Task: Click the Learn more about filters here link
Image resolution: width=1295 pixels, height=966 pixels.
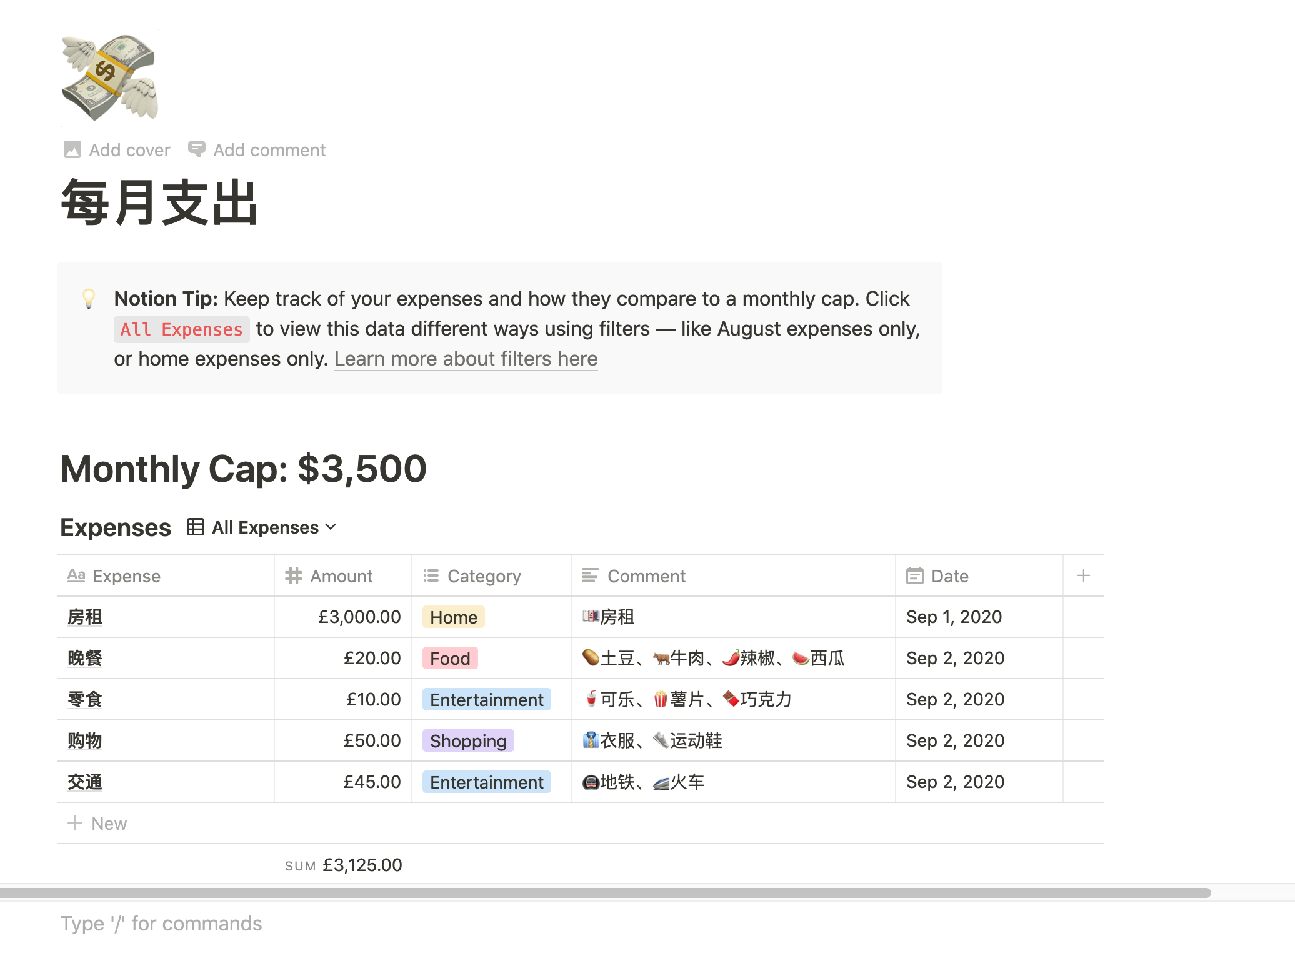Action: (466, 359)
